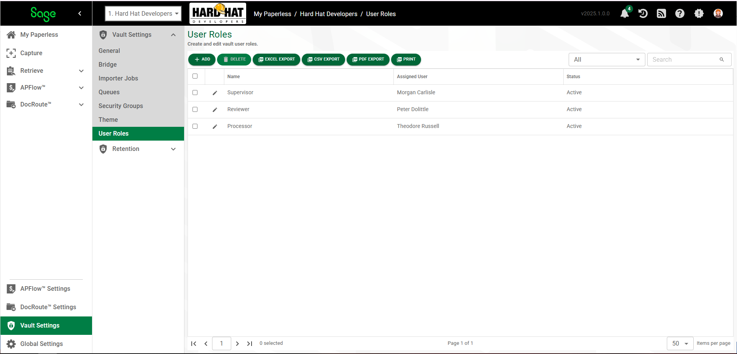Image resolution: width=737 pixels, height=354 pixels.
Task: Click the Delete button
Action: (234, 59)
